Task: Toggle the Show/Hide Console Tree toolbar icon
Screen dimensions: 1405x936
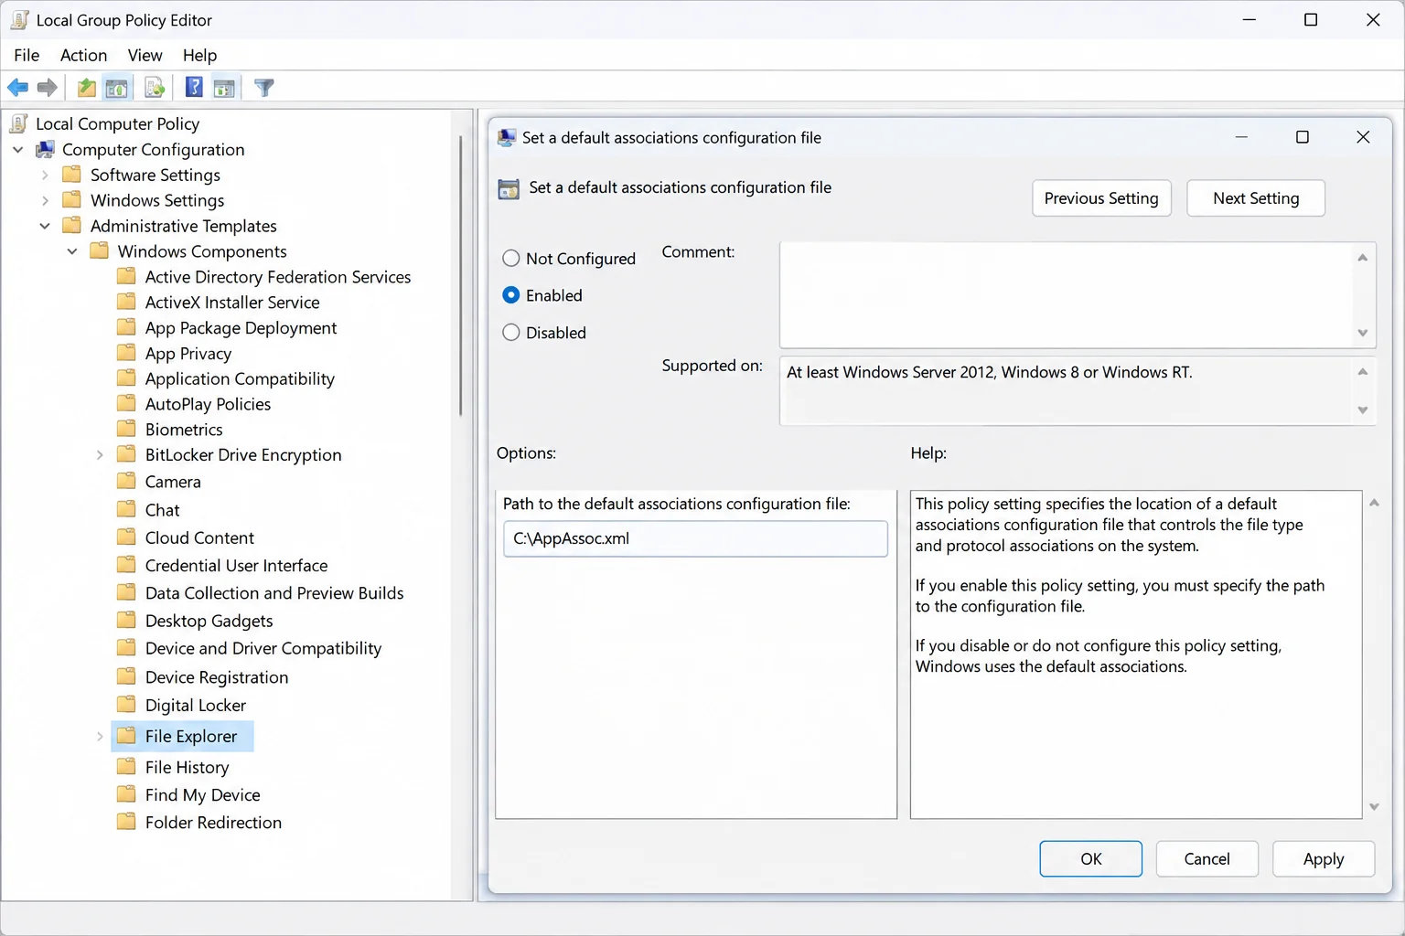Action: pyautogui.click(x=117, y=88)
